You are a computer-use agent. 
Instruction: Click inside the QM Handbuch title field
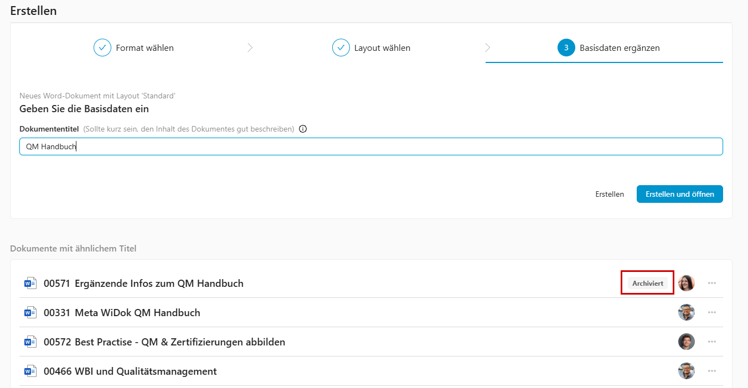221,146
